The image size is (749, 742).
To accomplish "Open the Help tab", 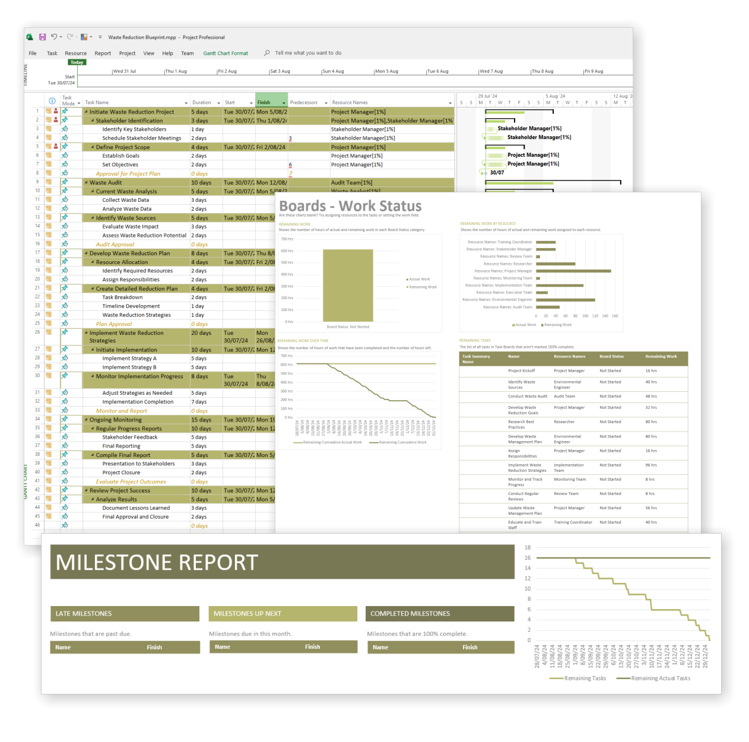I will pos(168,53).
